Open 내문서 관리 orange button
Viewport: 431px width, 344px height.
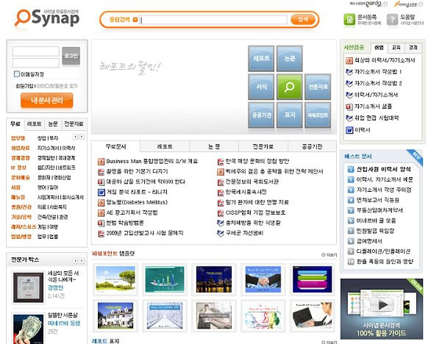(x=47, y=100)
